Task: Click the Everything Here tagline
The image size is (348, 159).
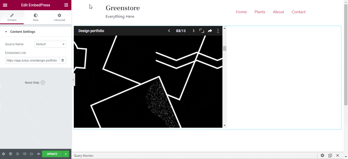Action: pyautogui.click(x=120, y=17)
